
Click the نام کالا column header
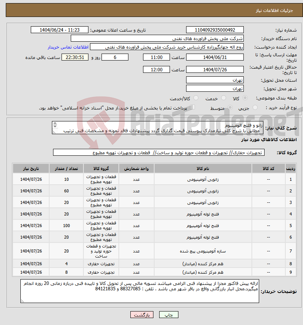[x=203, y=168]
